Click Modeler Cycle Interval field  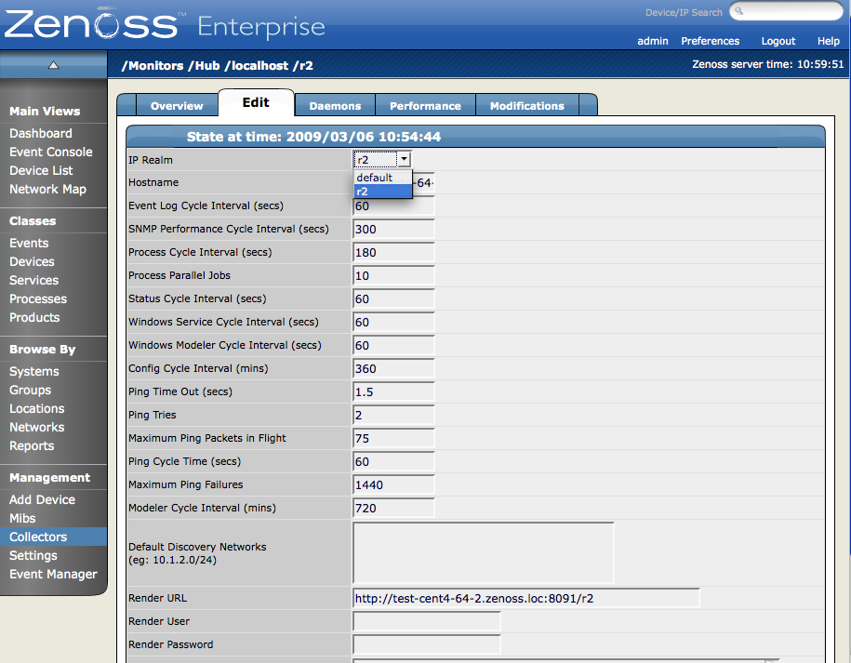coord(393,509)
